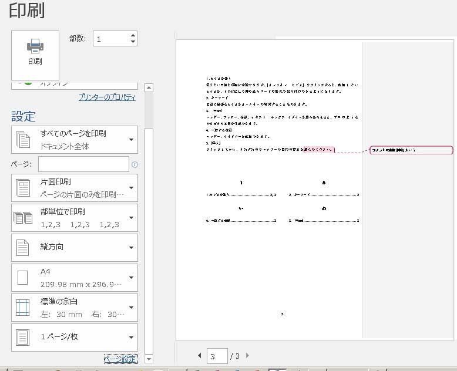This screenshot has height=371, width=457.
Task: Open the Page Setup link
Action: click(x=120, y=359)
